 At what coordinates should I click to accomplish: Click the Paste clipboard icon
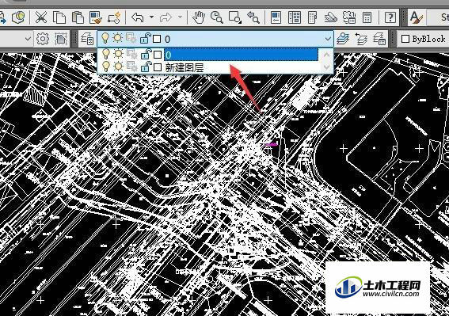[78, 17]
